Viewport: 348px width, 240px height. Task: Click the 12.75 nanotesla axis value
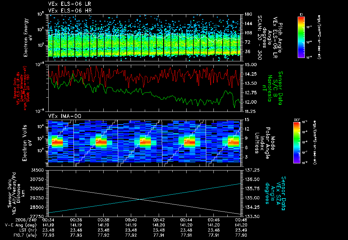pos(250,93)
